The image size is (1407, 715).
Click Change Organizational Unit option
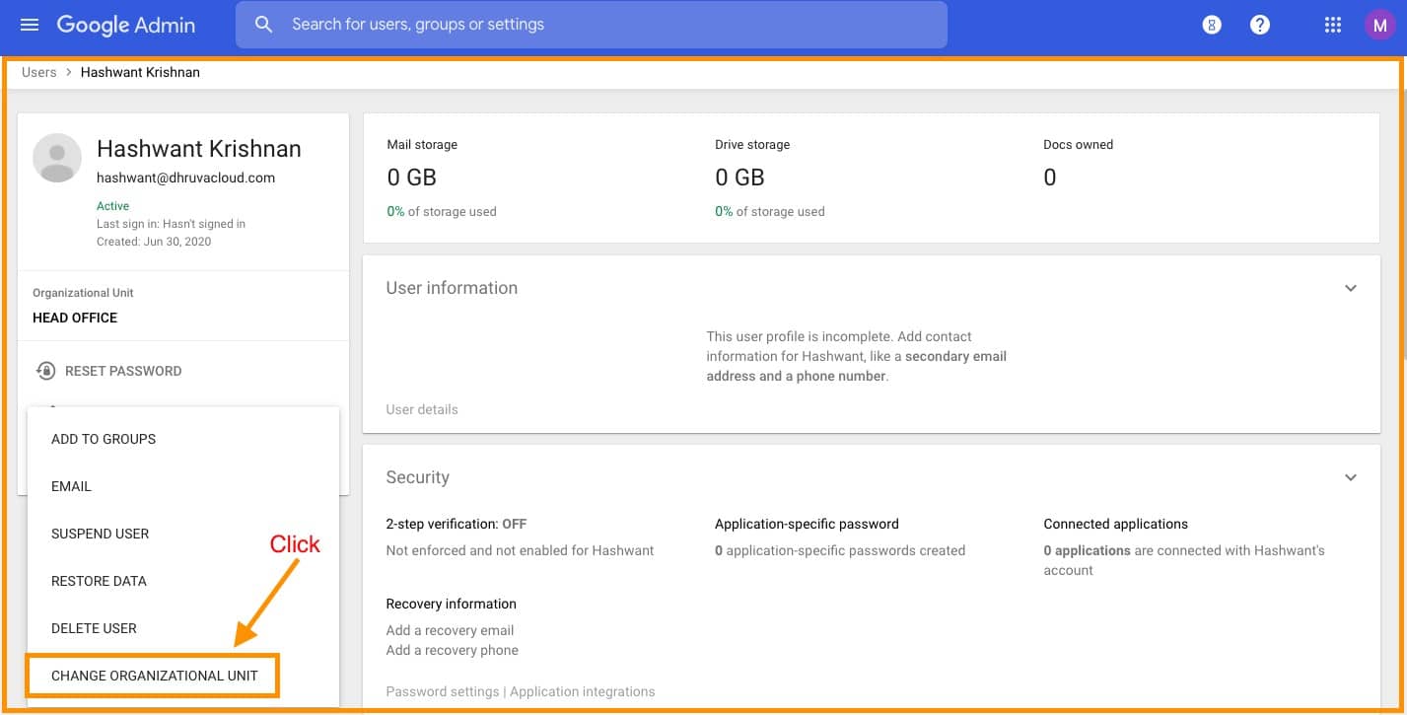tap(154, 676)
